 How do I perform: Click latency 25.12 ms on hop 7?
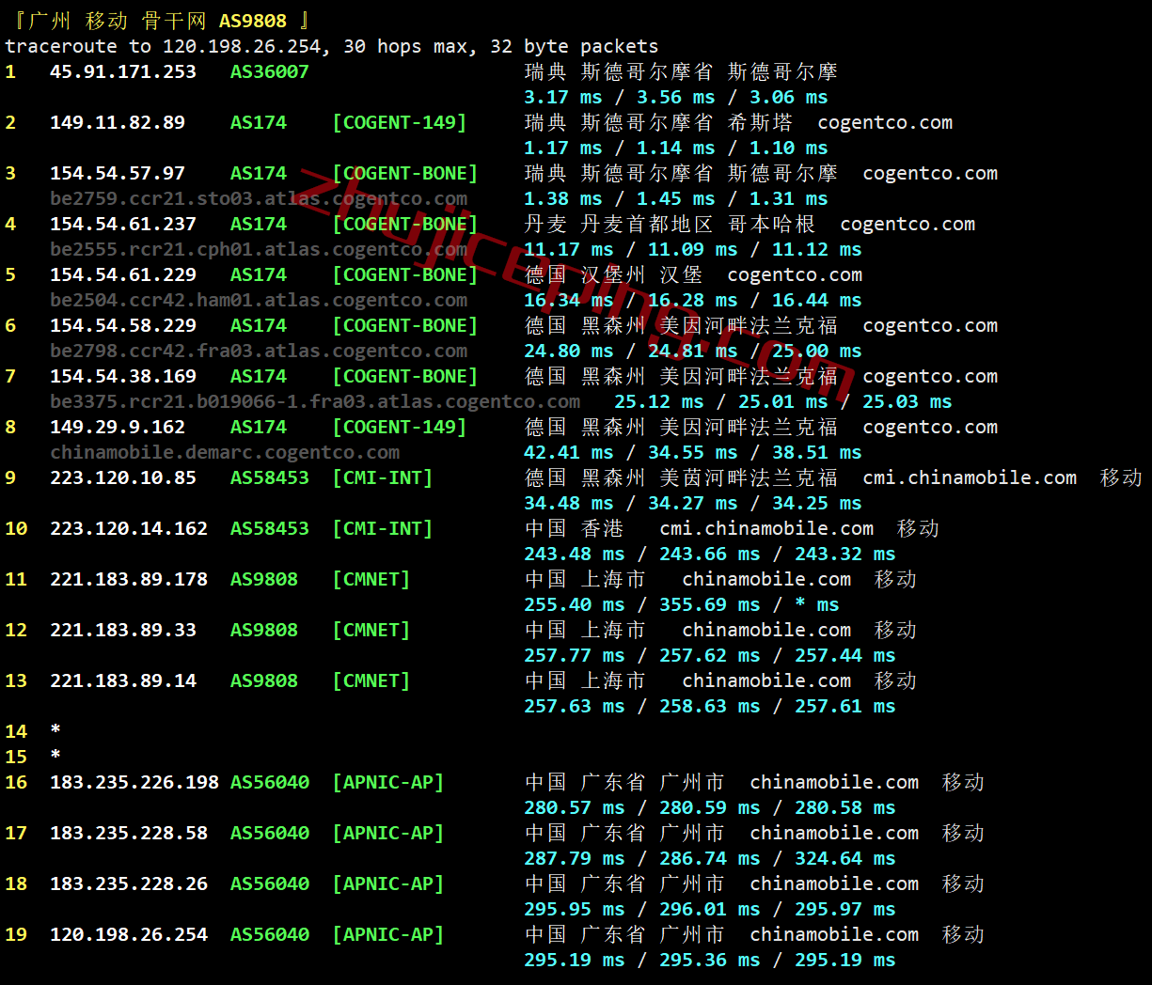tap(659, 401)
